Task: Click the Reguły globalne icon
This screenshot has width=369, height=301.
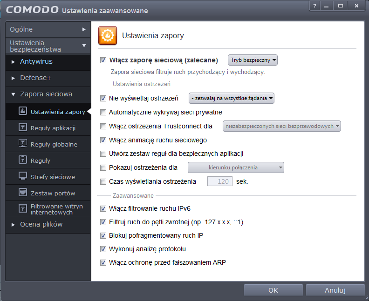Action: [23, 143]
